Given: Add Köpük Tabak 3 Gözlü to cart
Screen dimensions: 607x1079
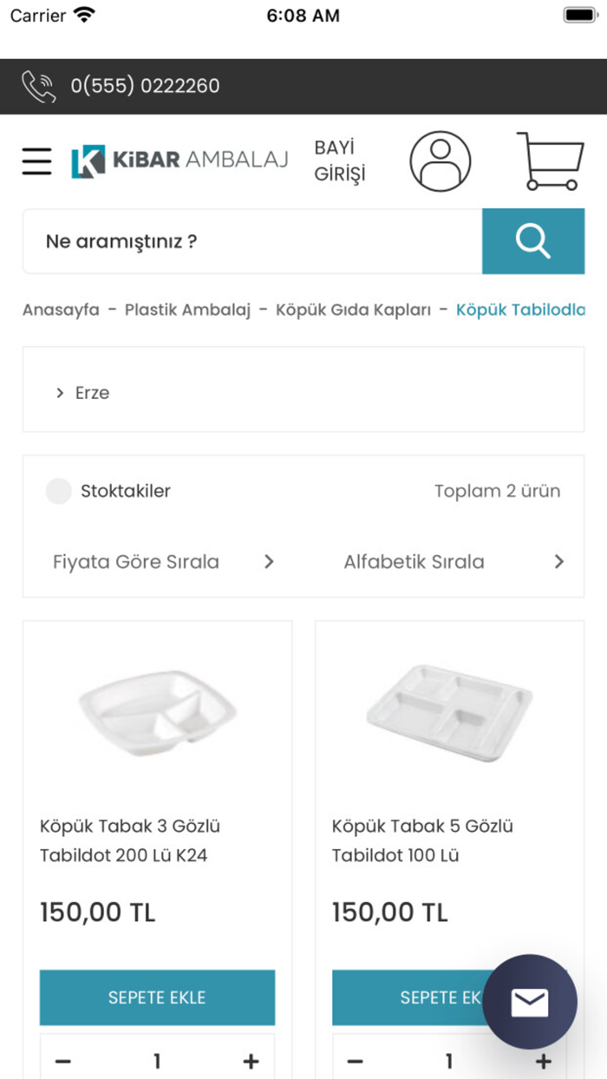Looking at the screenshot, I should (157, 997).
